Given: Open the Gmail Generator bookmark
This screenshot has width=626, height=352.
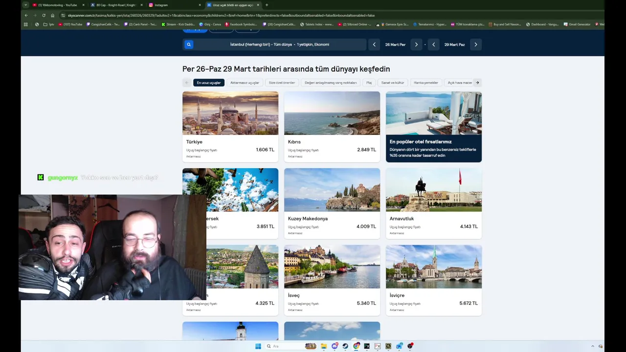Looking at the screenshot, I should pos(577,24).
